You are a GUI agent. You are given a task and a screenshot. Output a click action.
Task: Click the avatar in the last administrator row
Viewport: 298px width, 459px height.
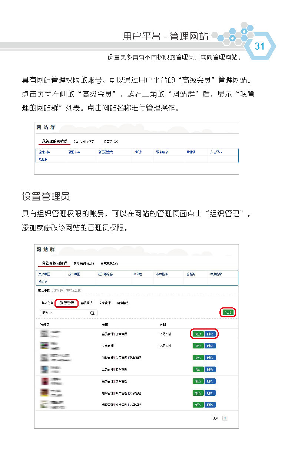point(44,405)
